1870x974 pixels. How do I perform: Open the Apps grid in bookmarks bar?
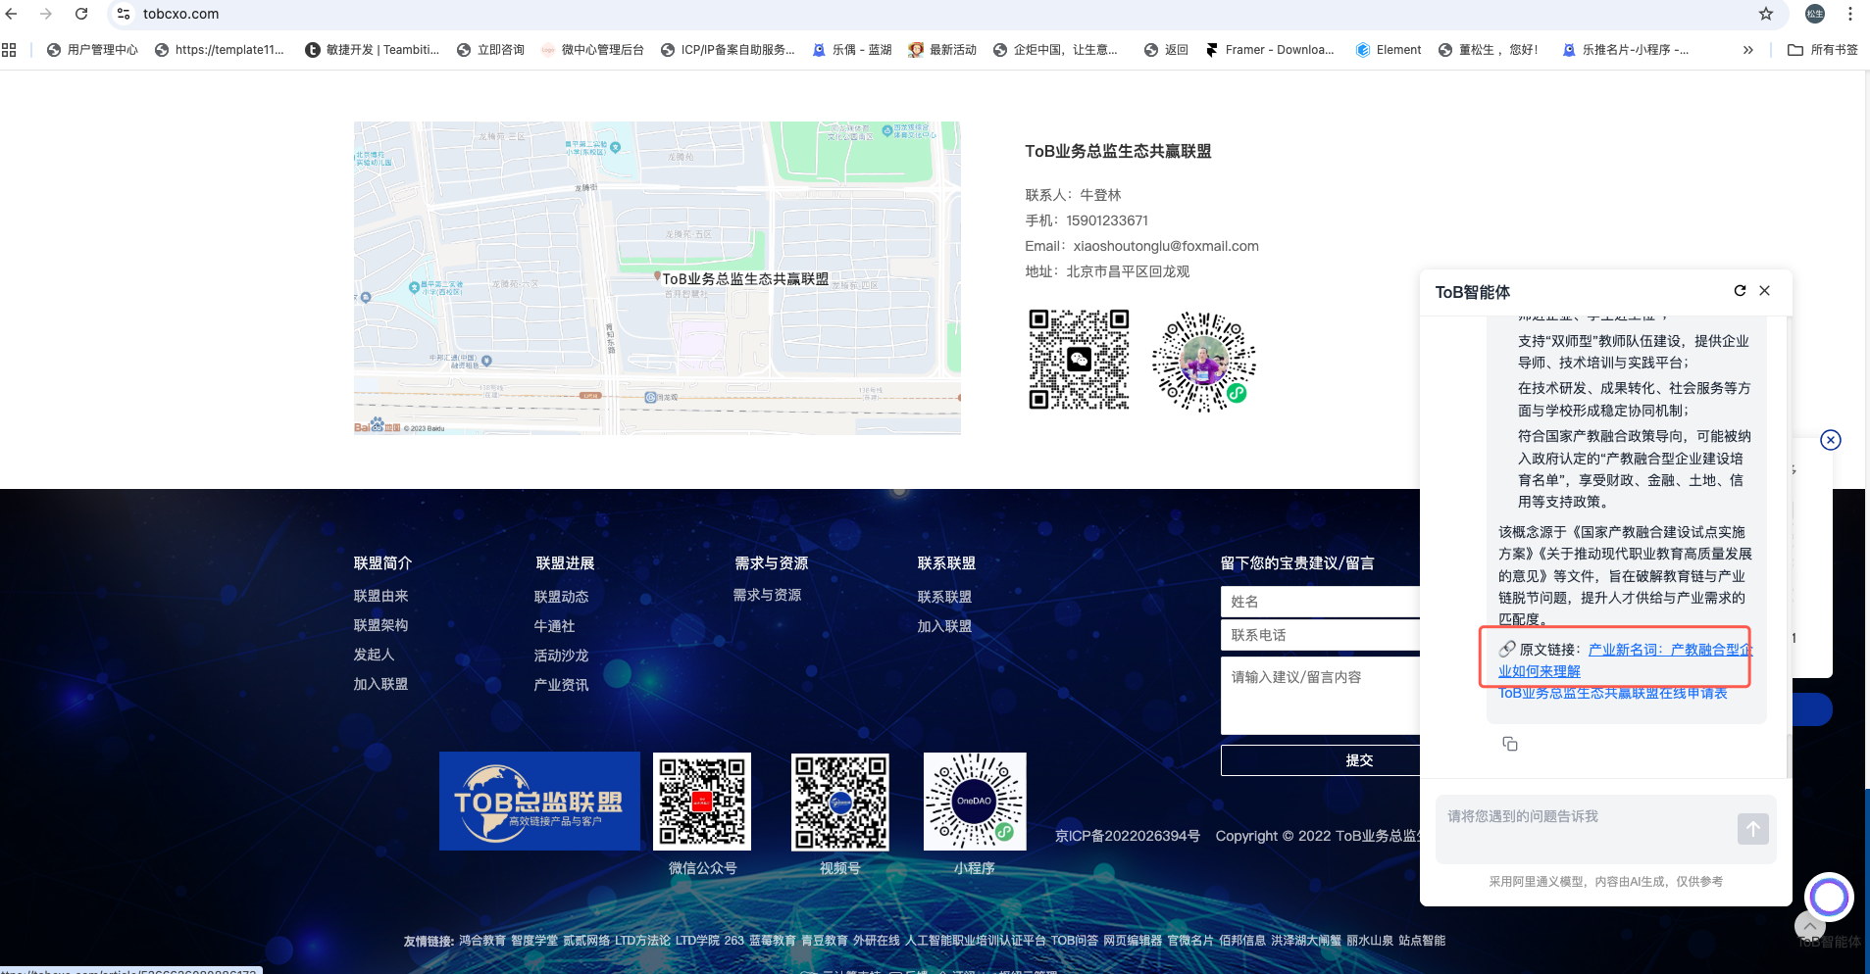pos(10,50)
